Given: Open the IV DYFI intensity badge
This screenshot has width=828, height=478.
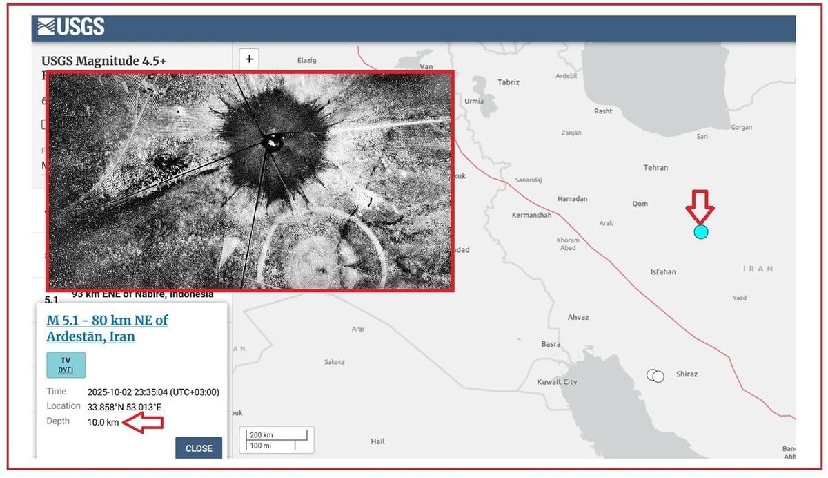Looking at the screenshot, I should pyautogui.click(x=66, y=365).
